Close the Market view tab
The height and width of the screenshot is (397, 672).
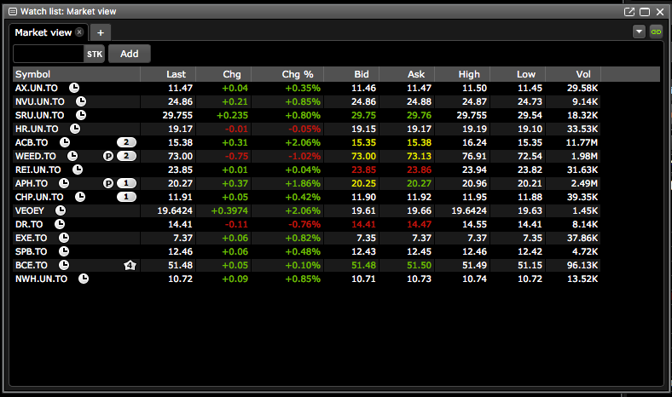coord(79,32)
